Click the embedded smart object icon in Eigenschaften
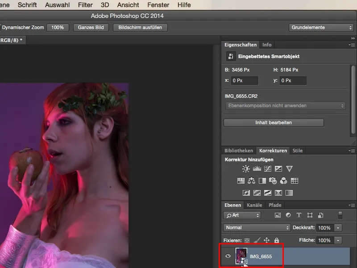This screenshot has width=357, height=268. (231, 56)
